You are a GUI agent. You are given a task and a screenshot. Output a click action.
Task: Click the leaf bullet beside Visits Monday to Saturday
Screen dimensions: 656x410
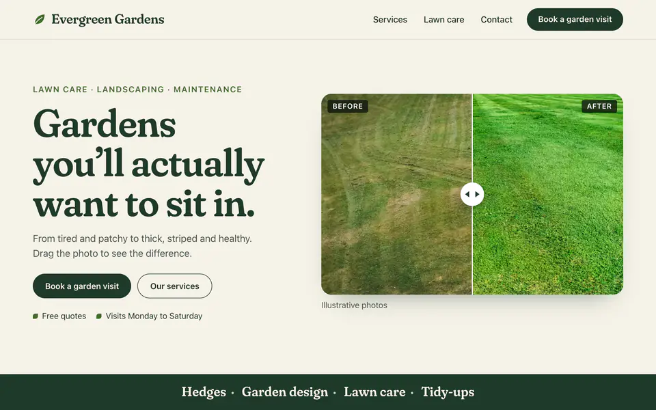tap(98, 316)
